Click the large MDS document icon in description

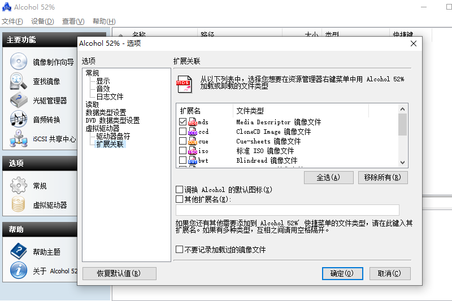[x=184, y=84]
